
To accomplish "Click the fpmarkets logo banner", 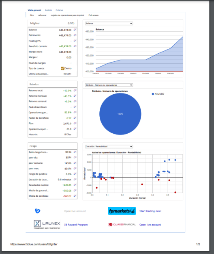I will [122, 211].
